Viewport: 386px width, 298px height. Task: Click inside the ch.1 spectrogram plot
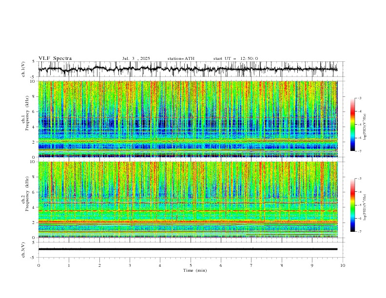188,119
